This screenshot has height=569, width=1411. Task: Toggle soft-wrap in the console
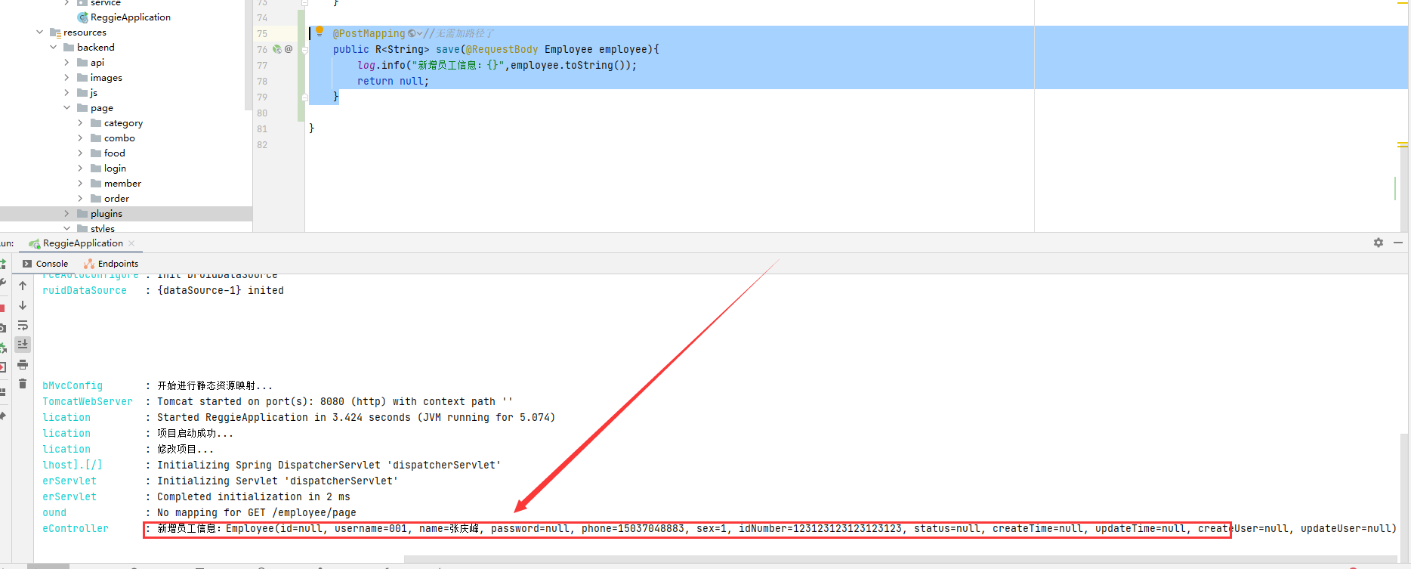(23, 326)
